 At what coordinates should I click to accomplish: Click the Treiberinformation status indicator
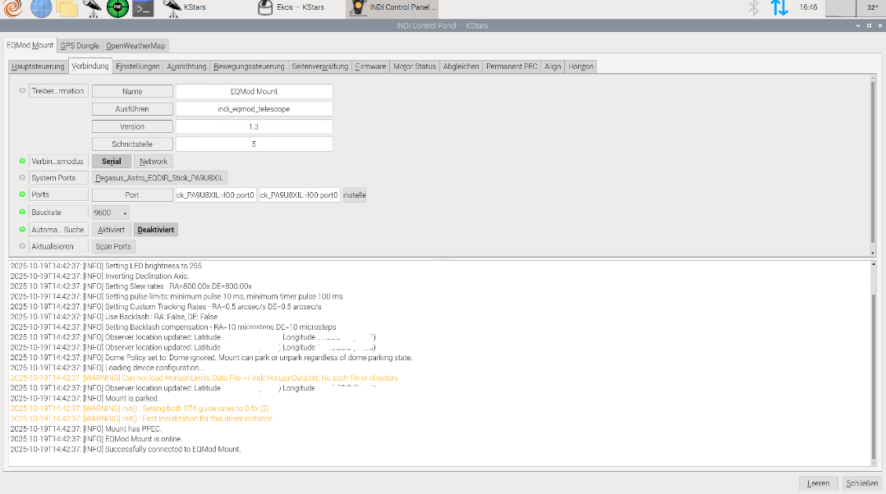click(22, 90)
